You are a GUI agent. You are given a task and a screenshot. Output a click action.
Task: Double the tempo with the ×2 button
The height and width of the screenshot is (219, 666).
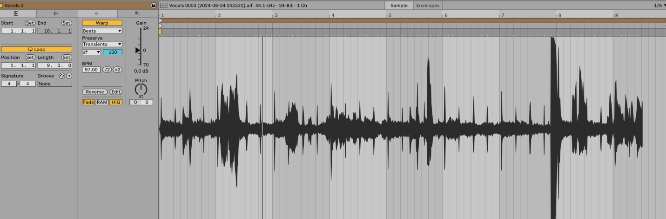coord(117,70)
